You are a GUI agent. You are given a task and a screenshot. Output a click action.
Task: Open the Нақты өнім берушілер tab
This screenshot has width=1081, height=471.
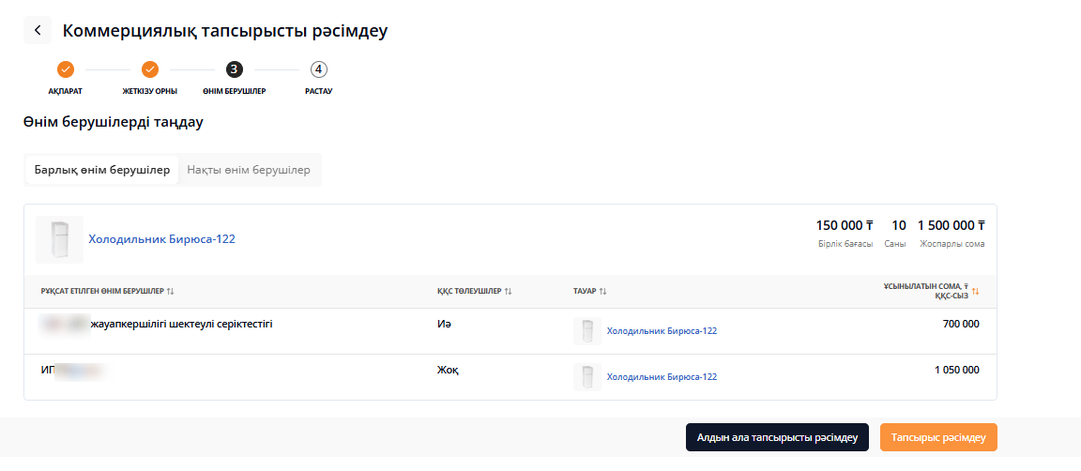point(249,170)
